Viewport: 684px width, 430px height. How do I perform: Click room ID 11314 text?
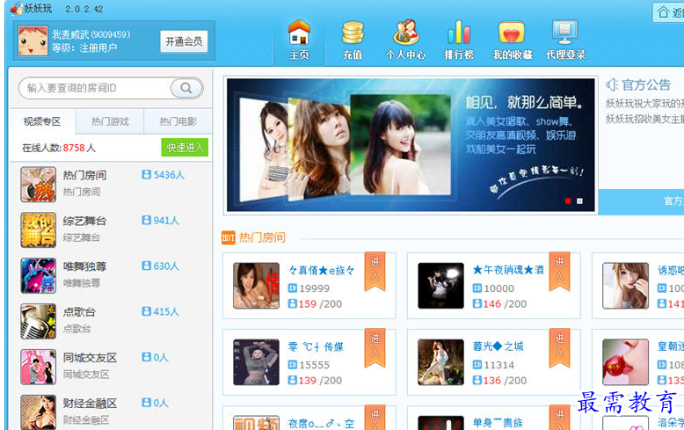[x=498, y=365]
